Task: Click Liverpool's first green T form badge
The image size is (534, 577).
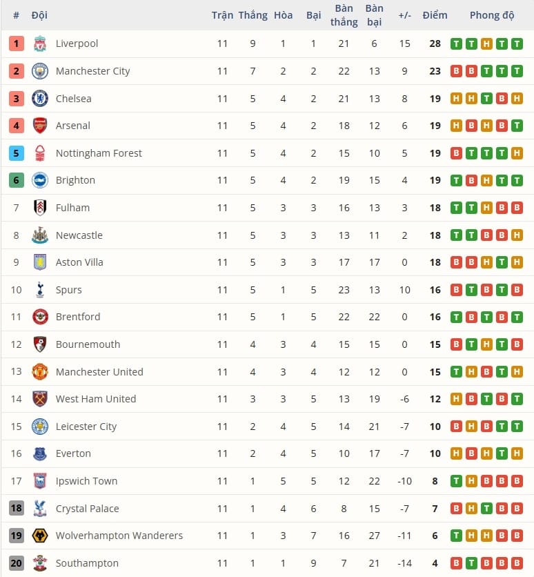Action: point(456,43)
